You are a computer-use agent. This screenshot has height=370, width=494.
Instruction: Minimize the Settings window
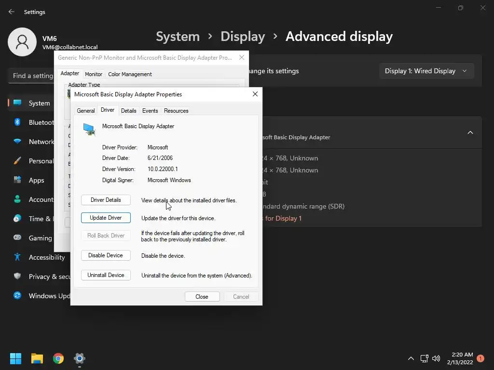438,8
